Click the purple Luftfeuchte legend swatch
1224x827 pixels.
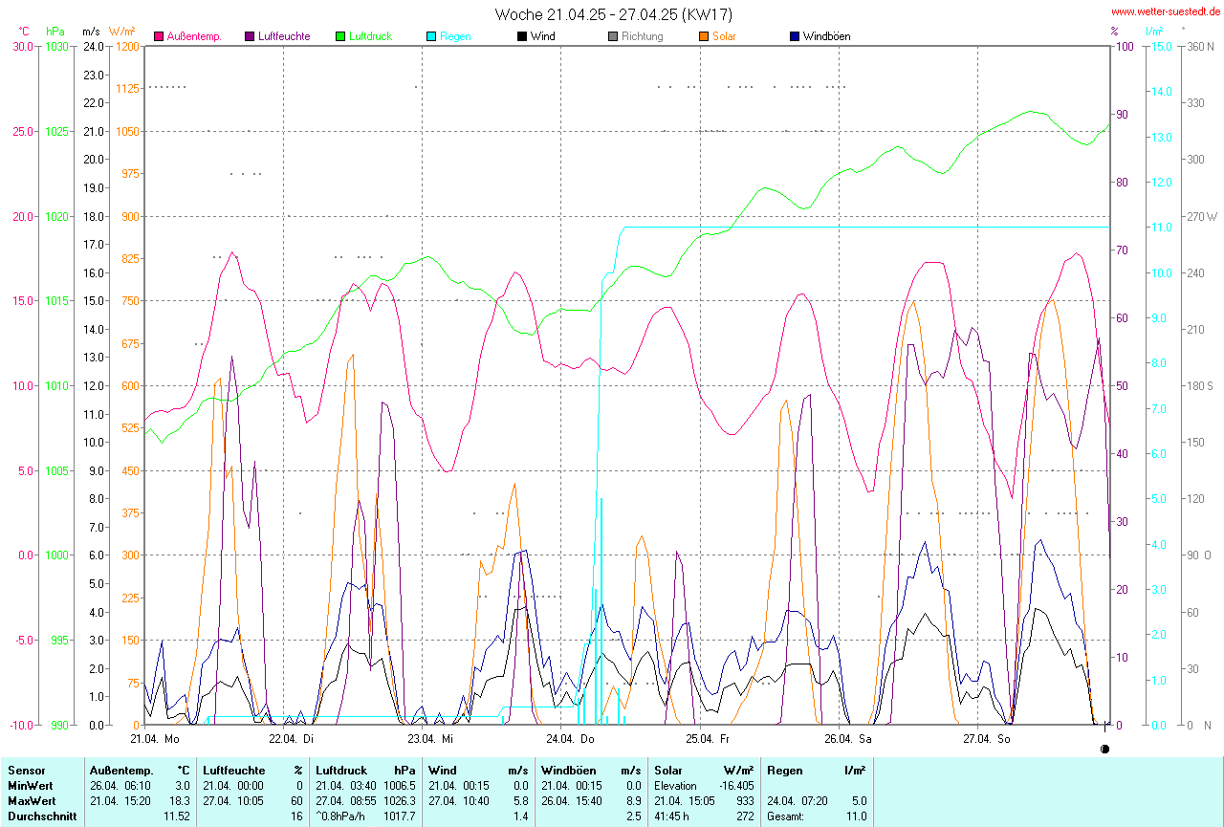tap(251, 36)
